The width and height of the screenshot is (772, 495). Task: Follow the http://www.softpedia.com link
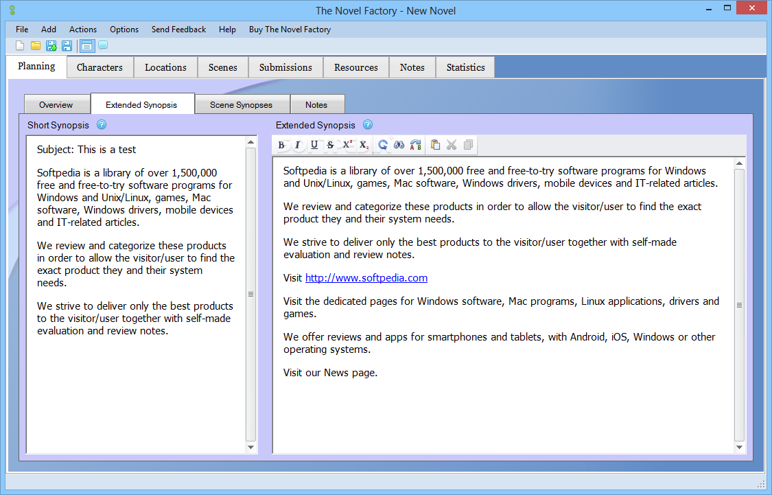tap(366, 278)
